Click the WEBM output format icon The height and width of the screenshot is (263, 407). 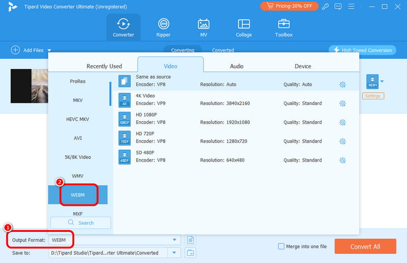372,82
